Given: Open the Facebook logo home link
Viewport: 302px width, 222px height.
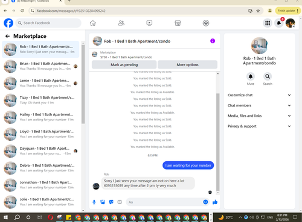Looking at the screenshot, I should (8, 23).
